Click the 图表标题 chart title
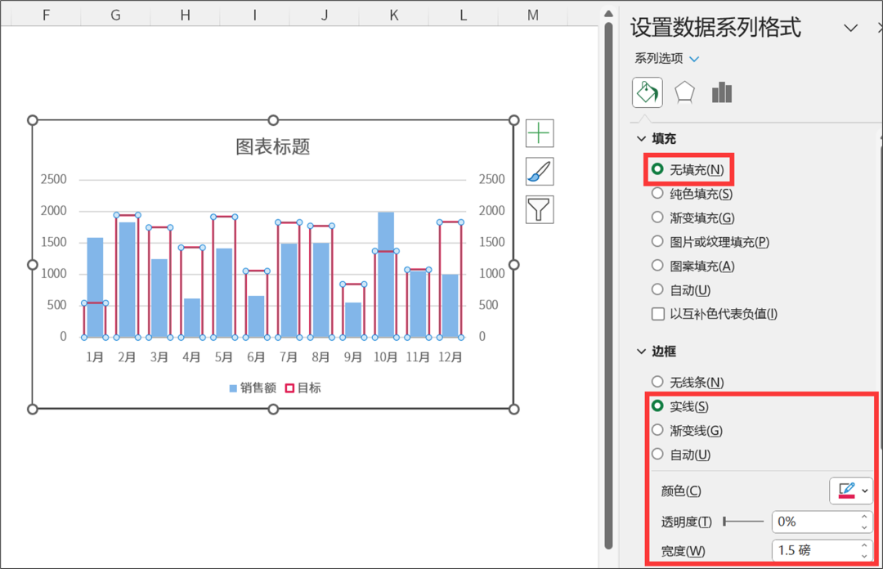883x569 pixels. coord(273,146)
